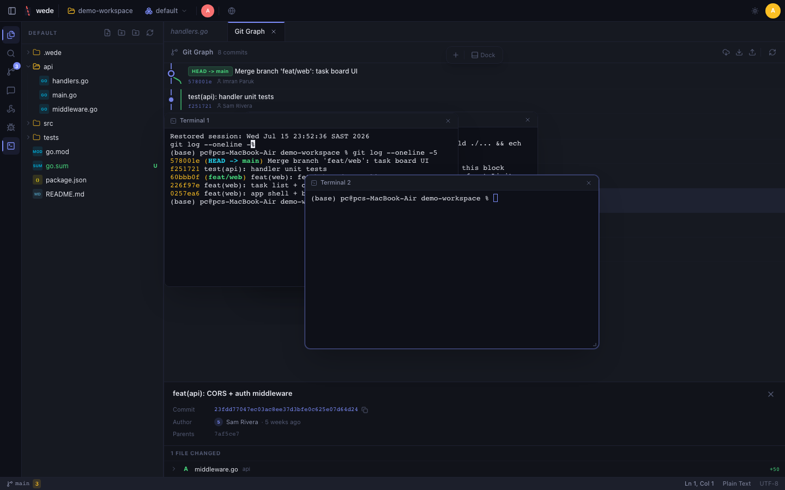The image size is (785, 490).
Task: Open README.md in file tree
Action: click(93, 194)
